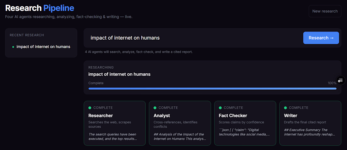This screenshot has height=150, width=347.
Task: Click 'Cross-references, identifies conflicts' text
Action: point(175,125)
